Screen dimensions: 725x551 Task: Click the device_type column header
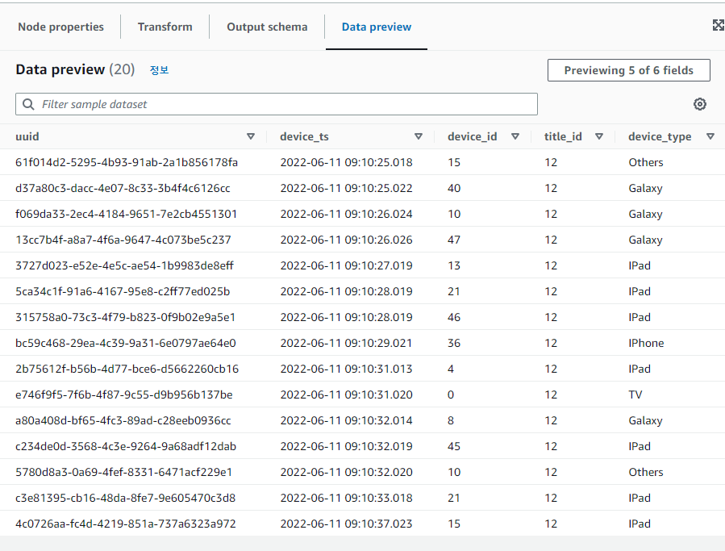(660, 136)
